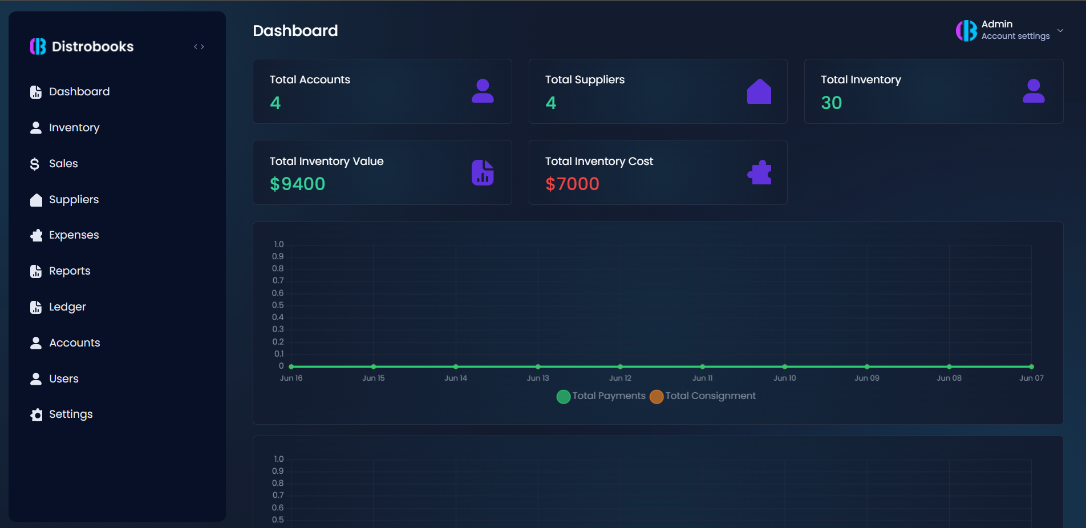The height and width of the screenshot is (528, 1086).
Task: Expand Account settings via the chevron
Action: (1060, 30)
